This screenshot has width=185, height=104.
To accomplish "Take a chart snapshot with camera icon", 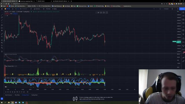I will 178,9.
